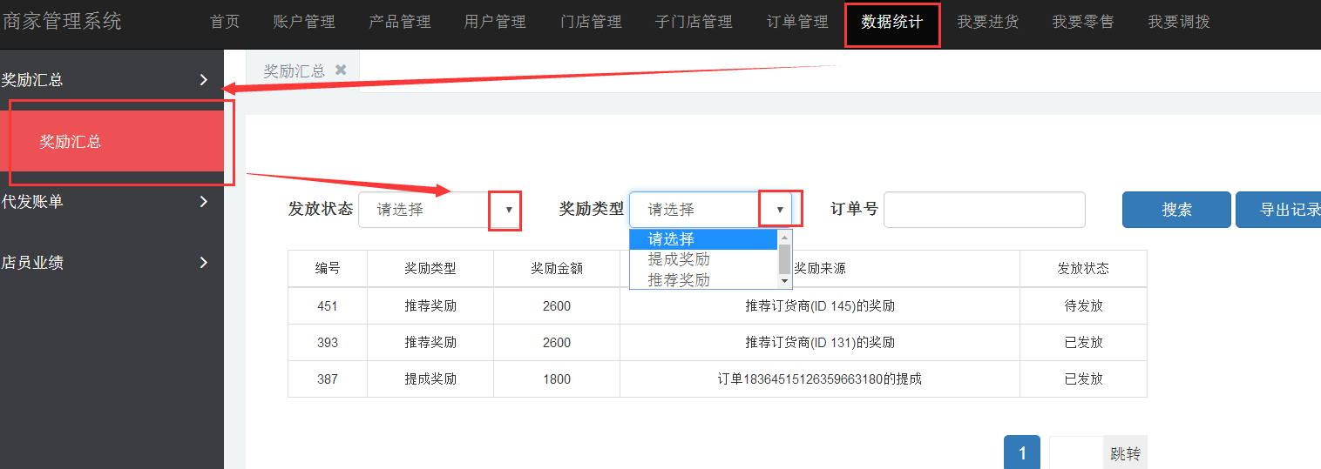Click the 导出记录 button

pos(1278,210)
